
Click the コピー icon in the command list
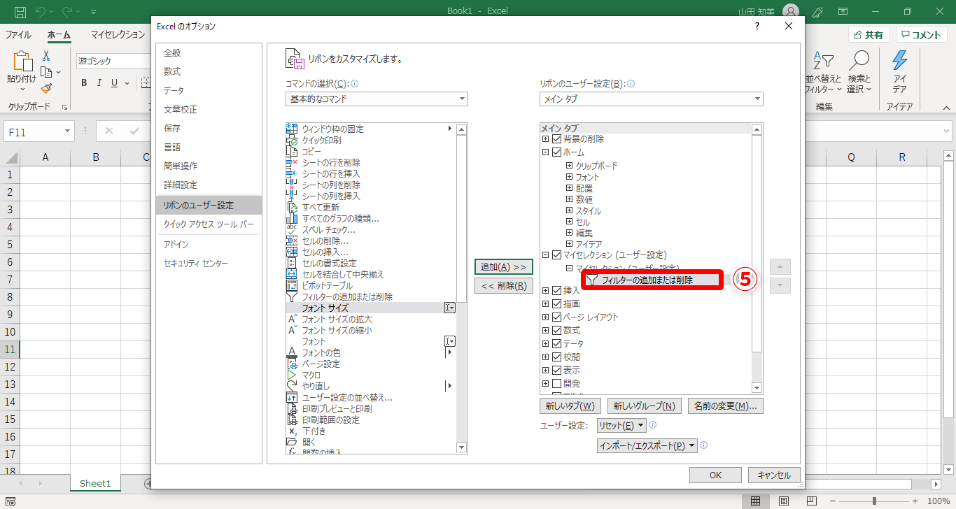[x=293, y=151]
